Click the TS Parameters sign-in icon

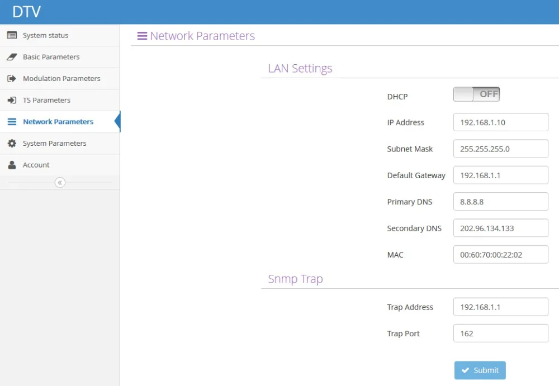[12, 100]
